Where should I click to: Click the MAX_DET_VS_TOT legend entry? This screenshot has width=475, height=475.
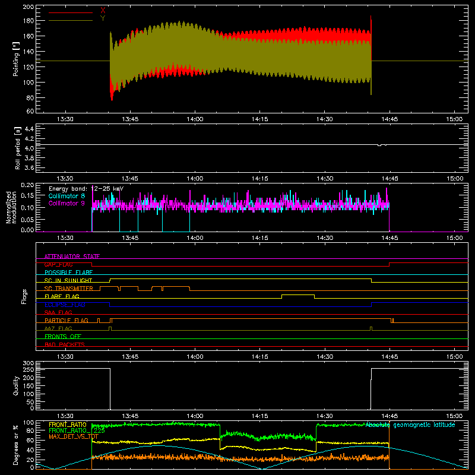click(x=73, y=436)
